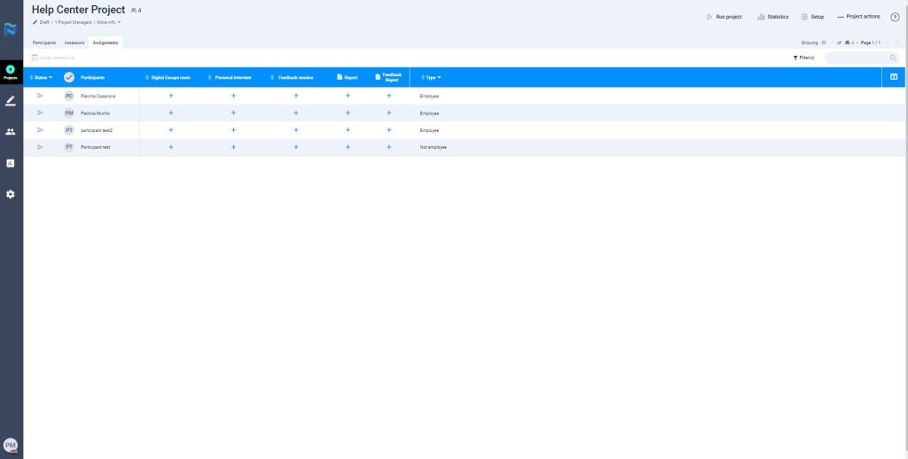Expand the More info dropdown
This screenshot has height=459, width=908.
point(108,22)
